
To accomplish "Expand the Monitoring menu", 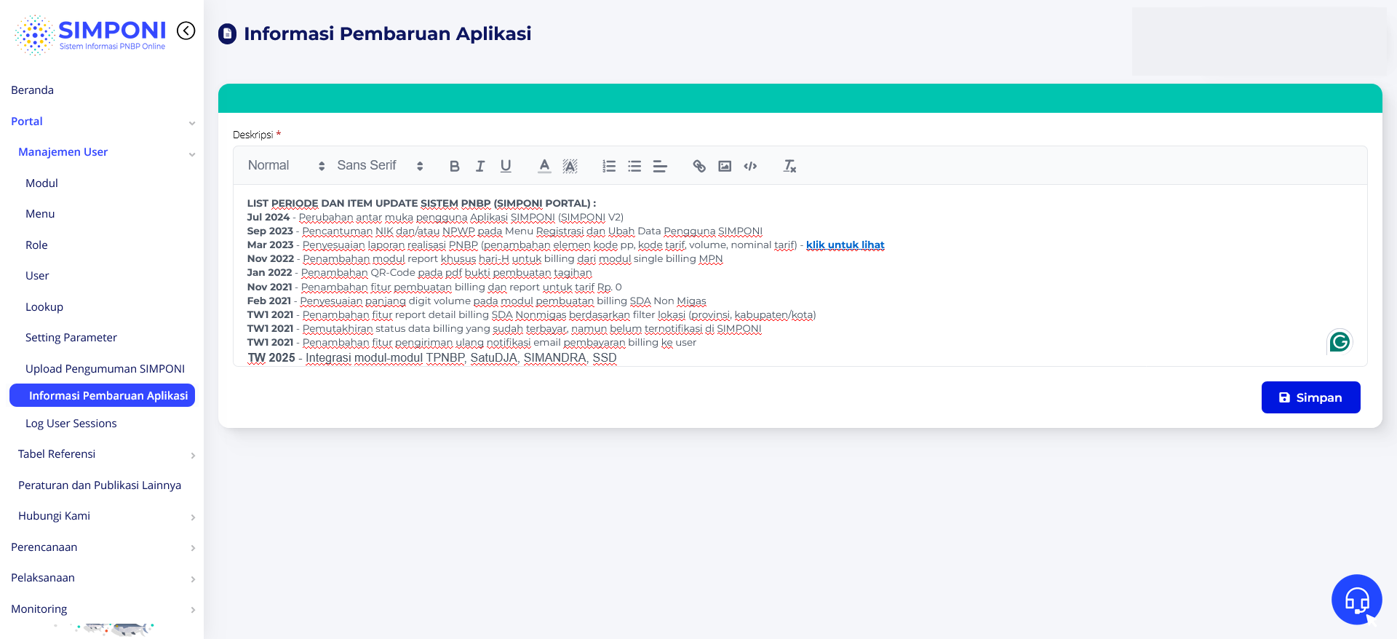I will (193, 610).
